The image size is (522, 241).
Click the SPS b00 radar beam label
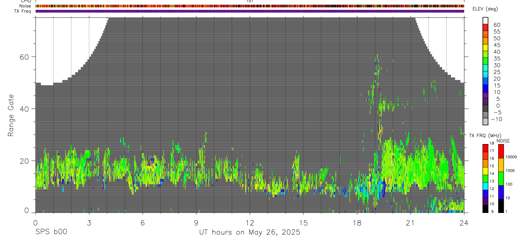tap(51, 232)
